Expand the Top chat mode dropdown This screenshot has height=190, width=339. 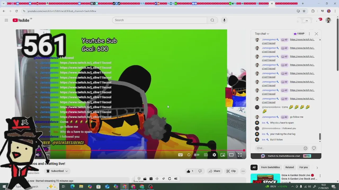[262, 34]
